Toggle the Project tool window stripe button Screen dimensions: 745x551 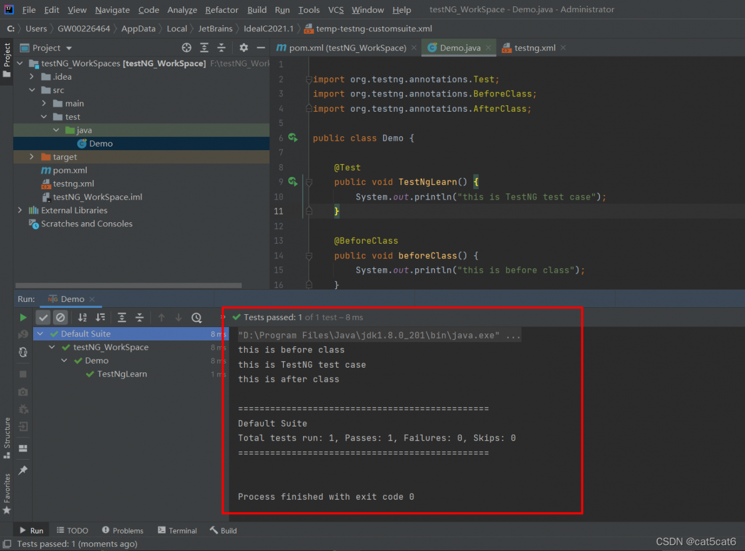click(x=7, y=60)
